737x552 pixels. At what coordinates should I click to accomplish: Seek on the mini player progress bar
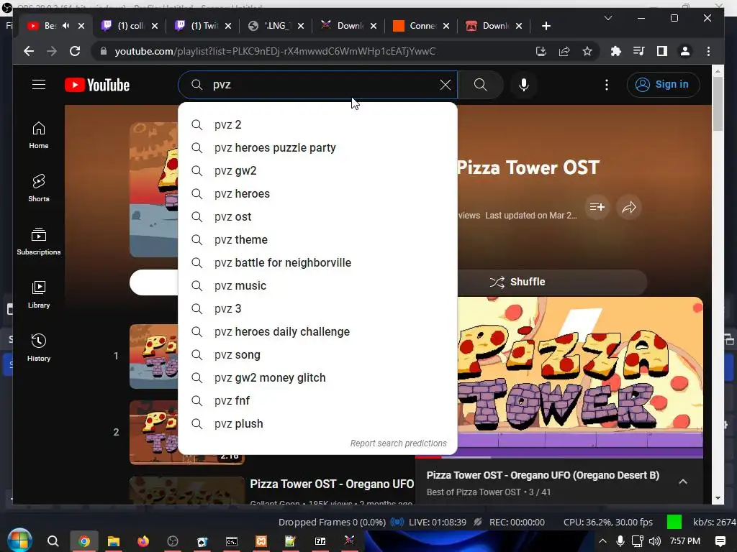click(x=559, y=457)
